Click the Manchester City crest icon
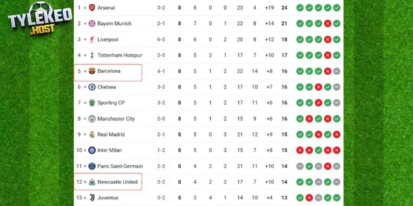Image resolution: width=413 pixels, height=206 pixels. (92, 119)
